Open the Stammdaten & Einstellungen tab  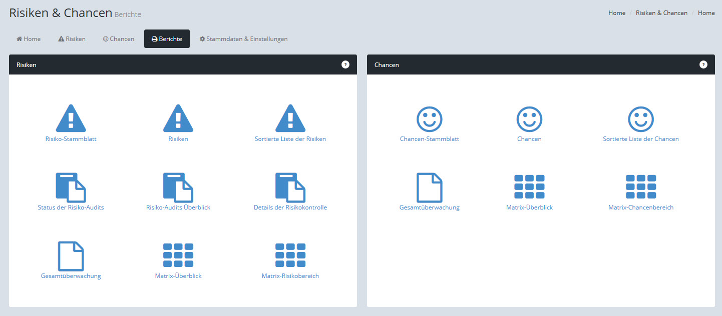243,39
